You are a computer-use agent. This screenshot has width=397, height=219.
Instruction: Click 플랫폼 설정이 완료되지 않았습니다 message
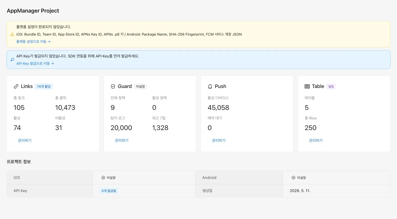(44, 27)
